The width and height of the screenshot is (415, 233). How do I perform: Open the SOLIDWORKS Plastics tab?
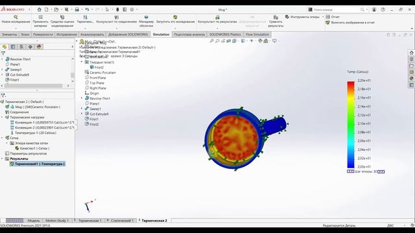tap(225, 34)
